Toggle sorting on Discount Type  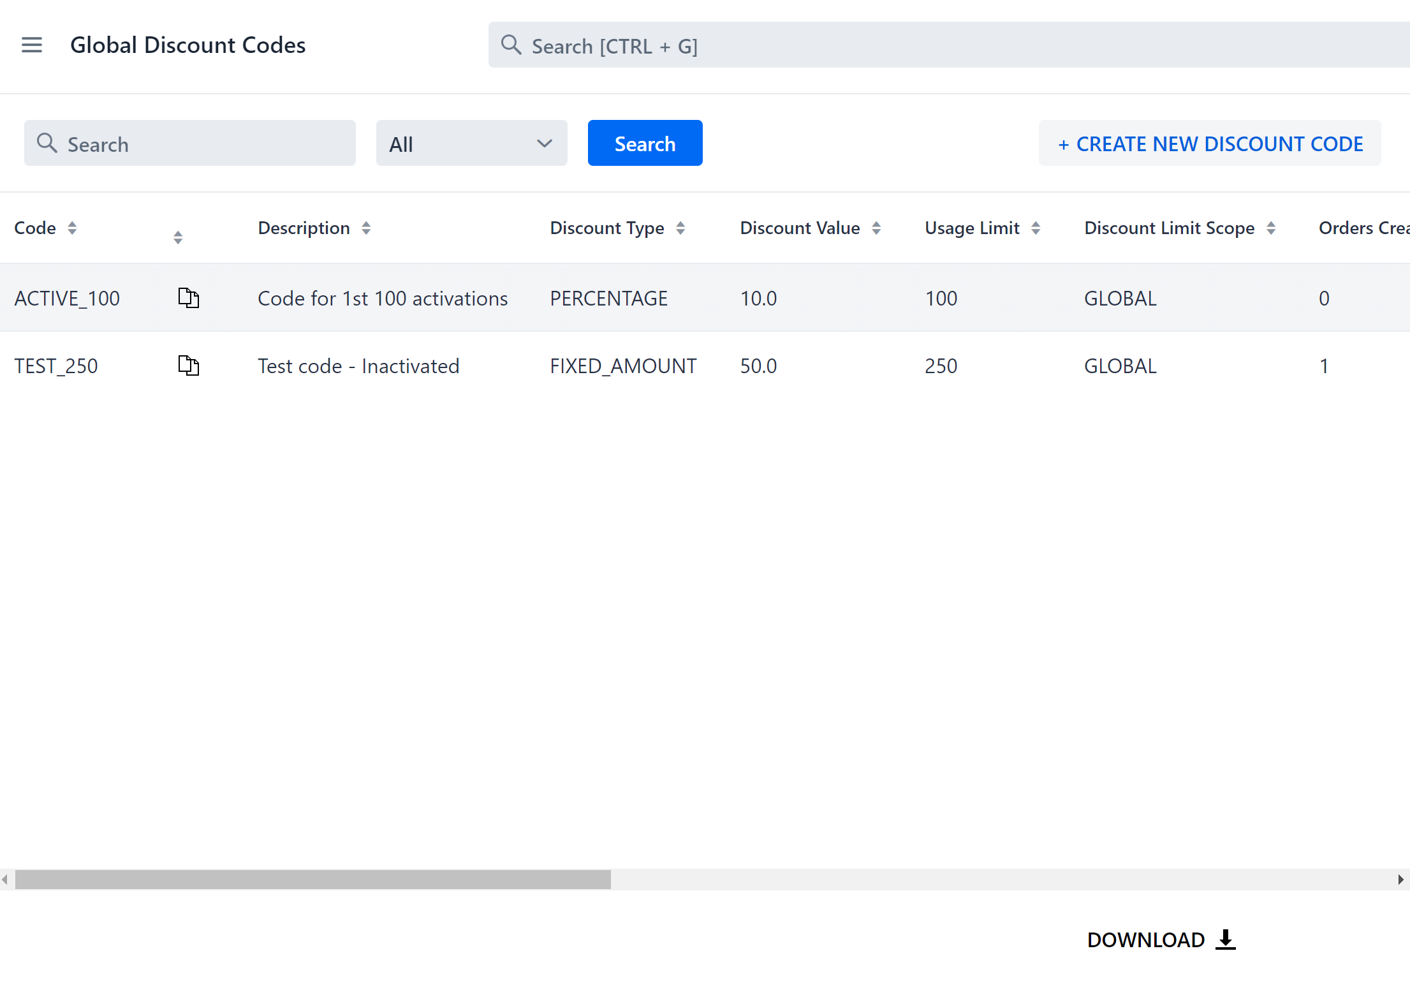pyautogui.click(x=680, y=228)
